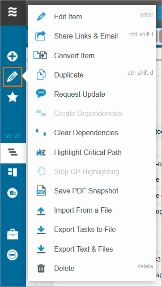This screenshot has width=162, height=287.
Task: Open the briefcase icon in sidebar
Action: coord(13,235)
